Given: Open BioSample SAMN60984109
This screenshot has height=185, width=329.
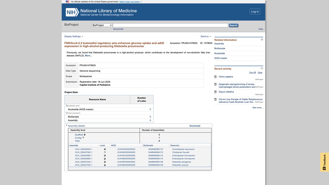Looking at the screenshot, I should click(x=156, y=165).
